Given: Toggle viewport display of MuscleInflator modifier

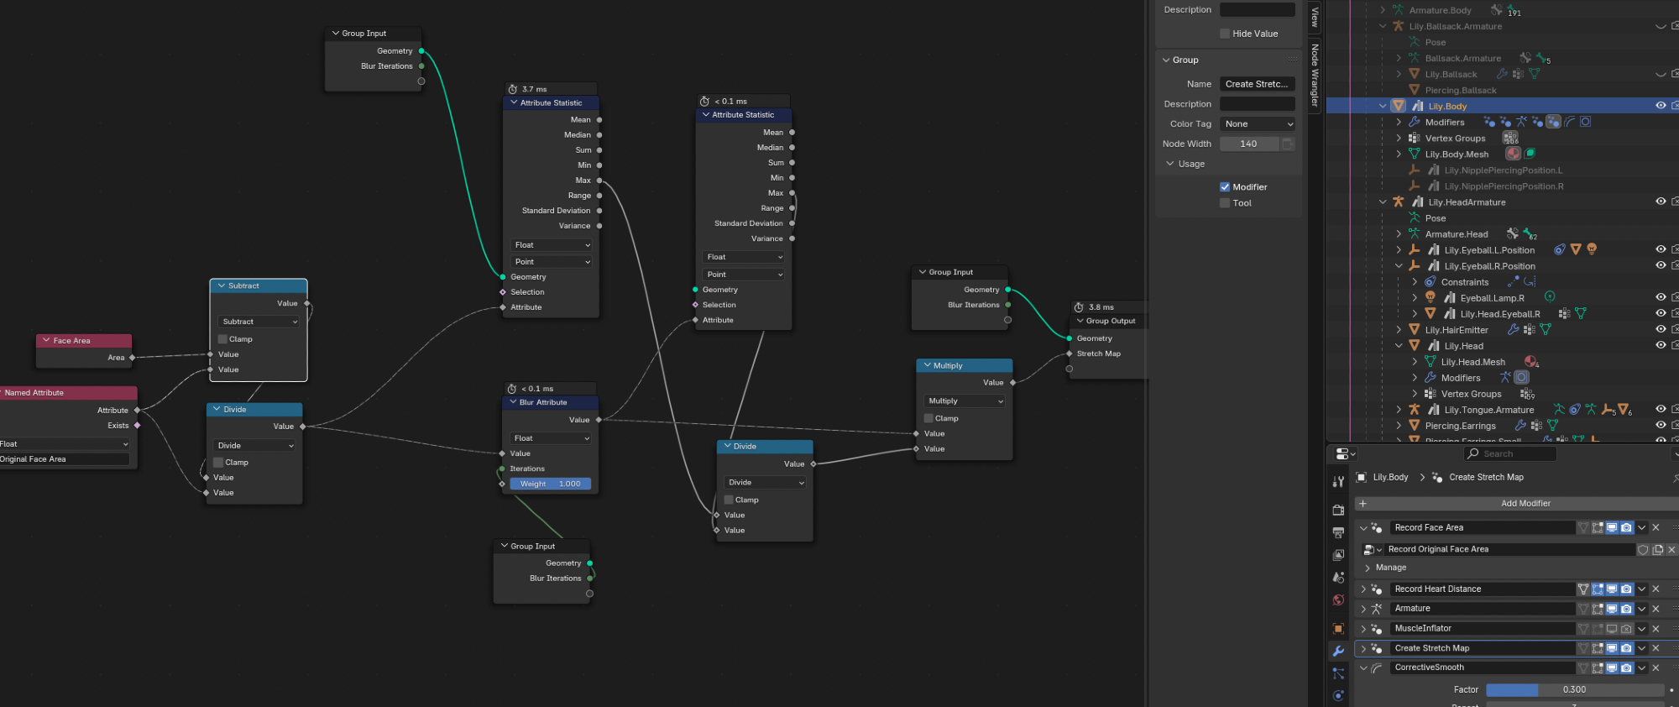Looking at the screenshot, I should coord(1612,629).
